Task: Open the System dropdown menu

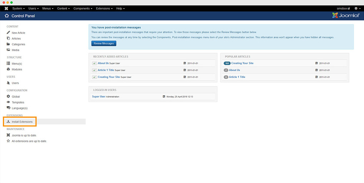Action: pos(18,8)
